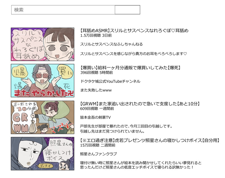The image size is (225, 178).
Task: Open the 寝かしつけボイス video thumbnail
Action: (x=43, y=154)
